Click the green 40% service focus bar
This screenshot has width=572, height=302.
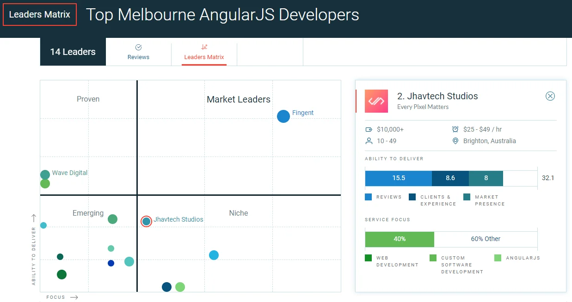point(400,239)
